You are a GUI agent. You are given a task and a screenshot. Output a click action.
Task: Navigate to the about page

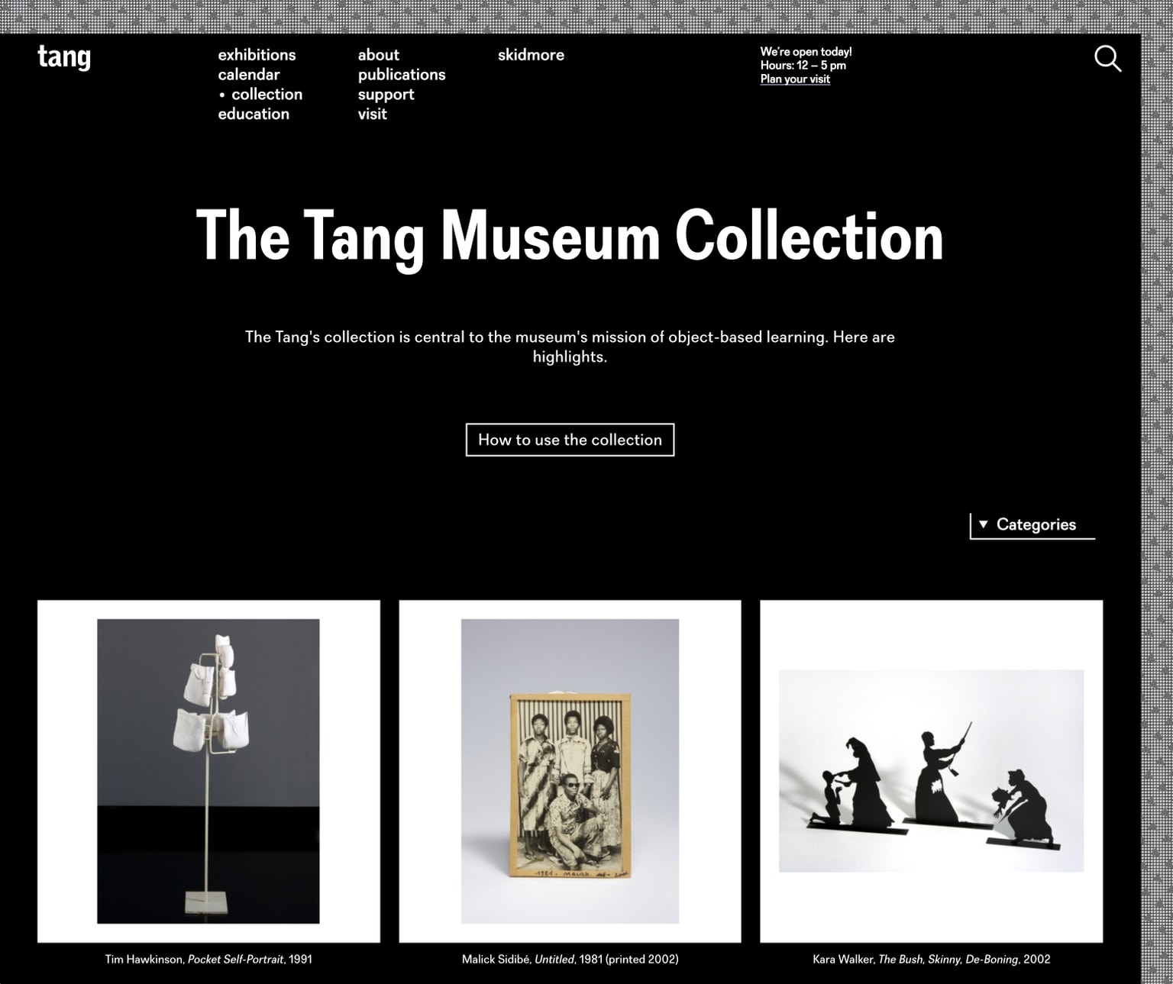click(379, 55)
